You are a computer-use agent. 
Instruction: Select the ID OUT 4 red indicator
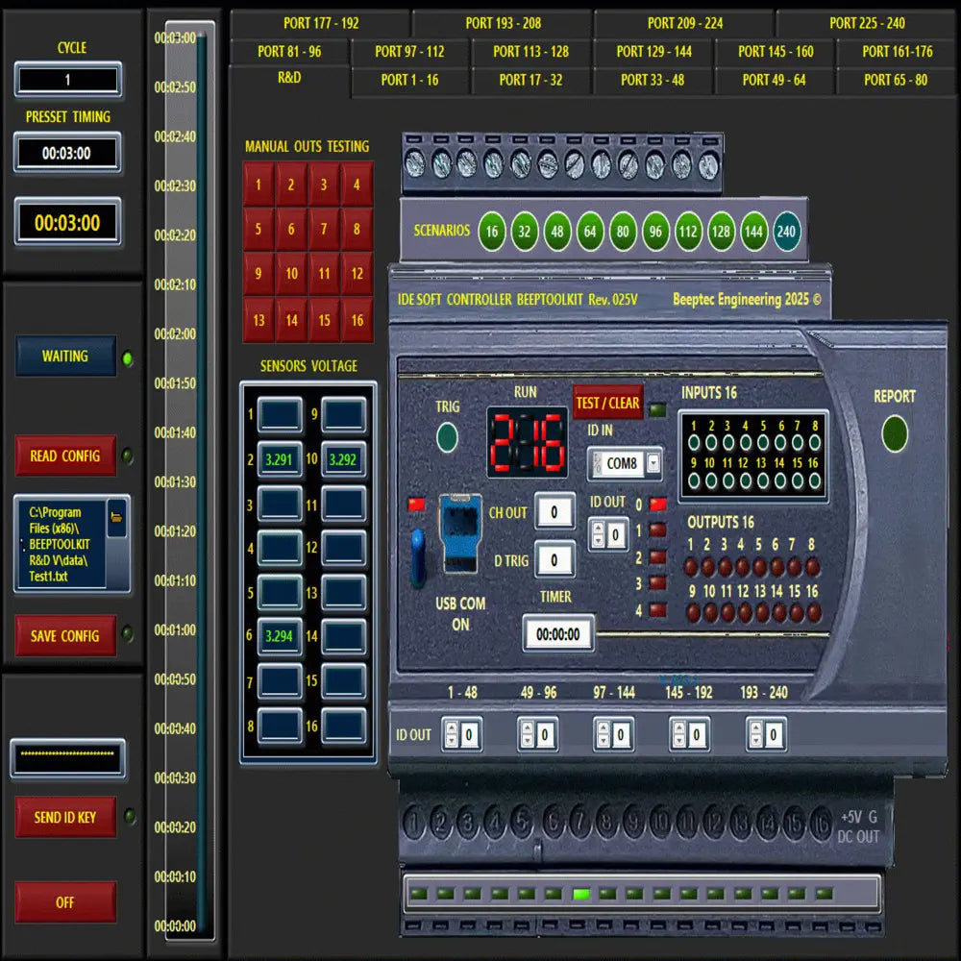pyautogui.click(x=658, y=609)
